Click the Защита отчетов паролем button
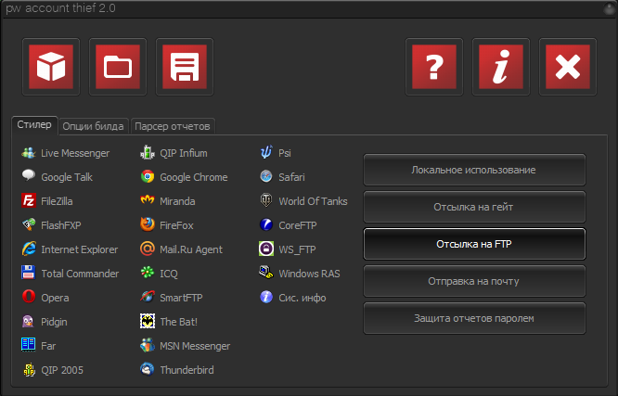The height and width of the screenshot is (396, 618). (x=474, y=318)
